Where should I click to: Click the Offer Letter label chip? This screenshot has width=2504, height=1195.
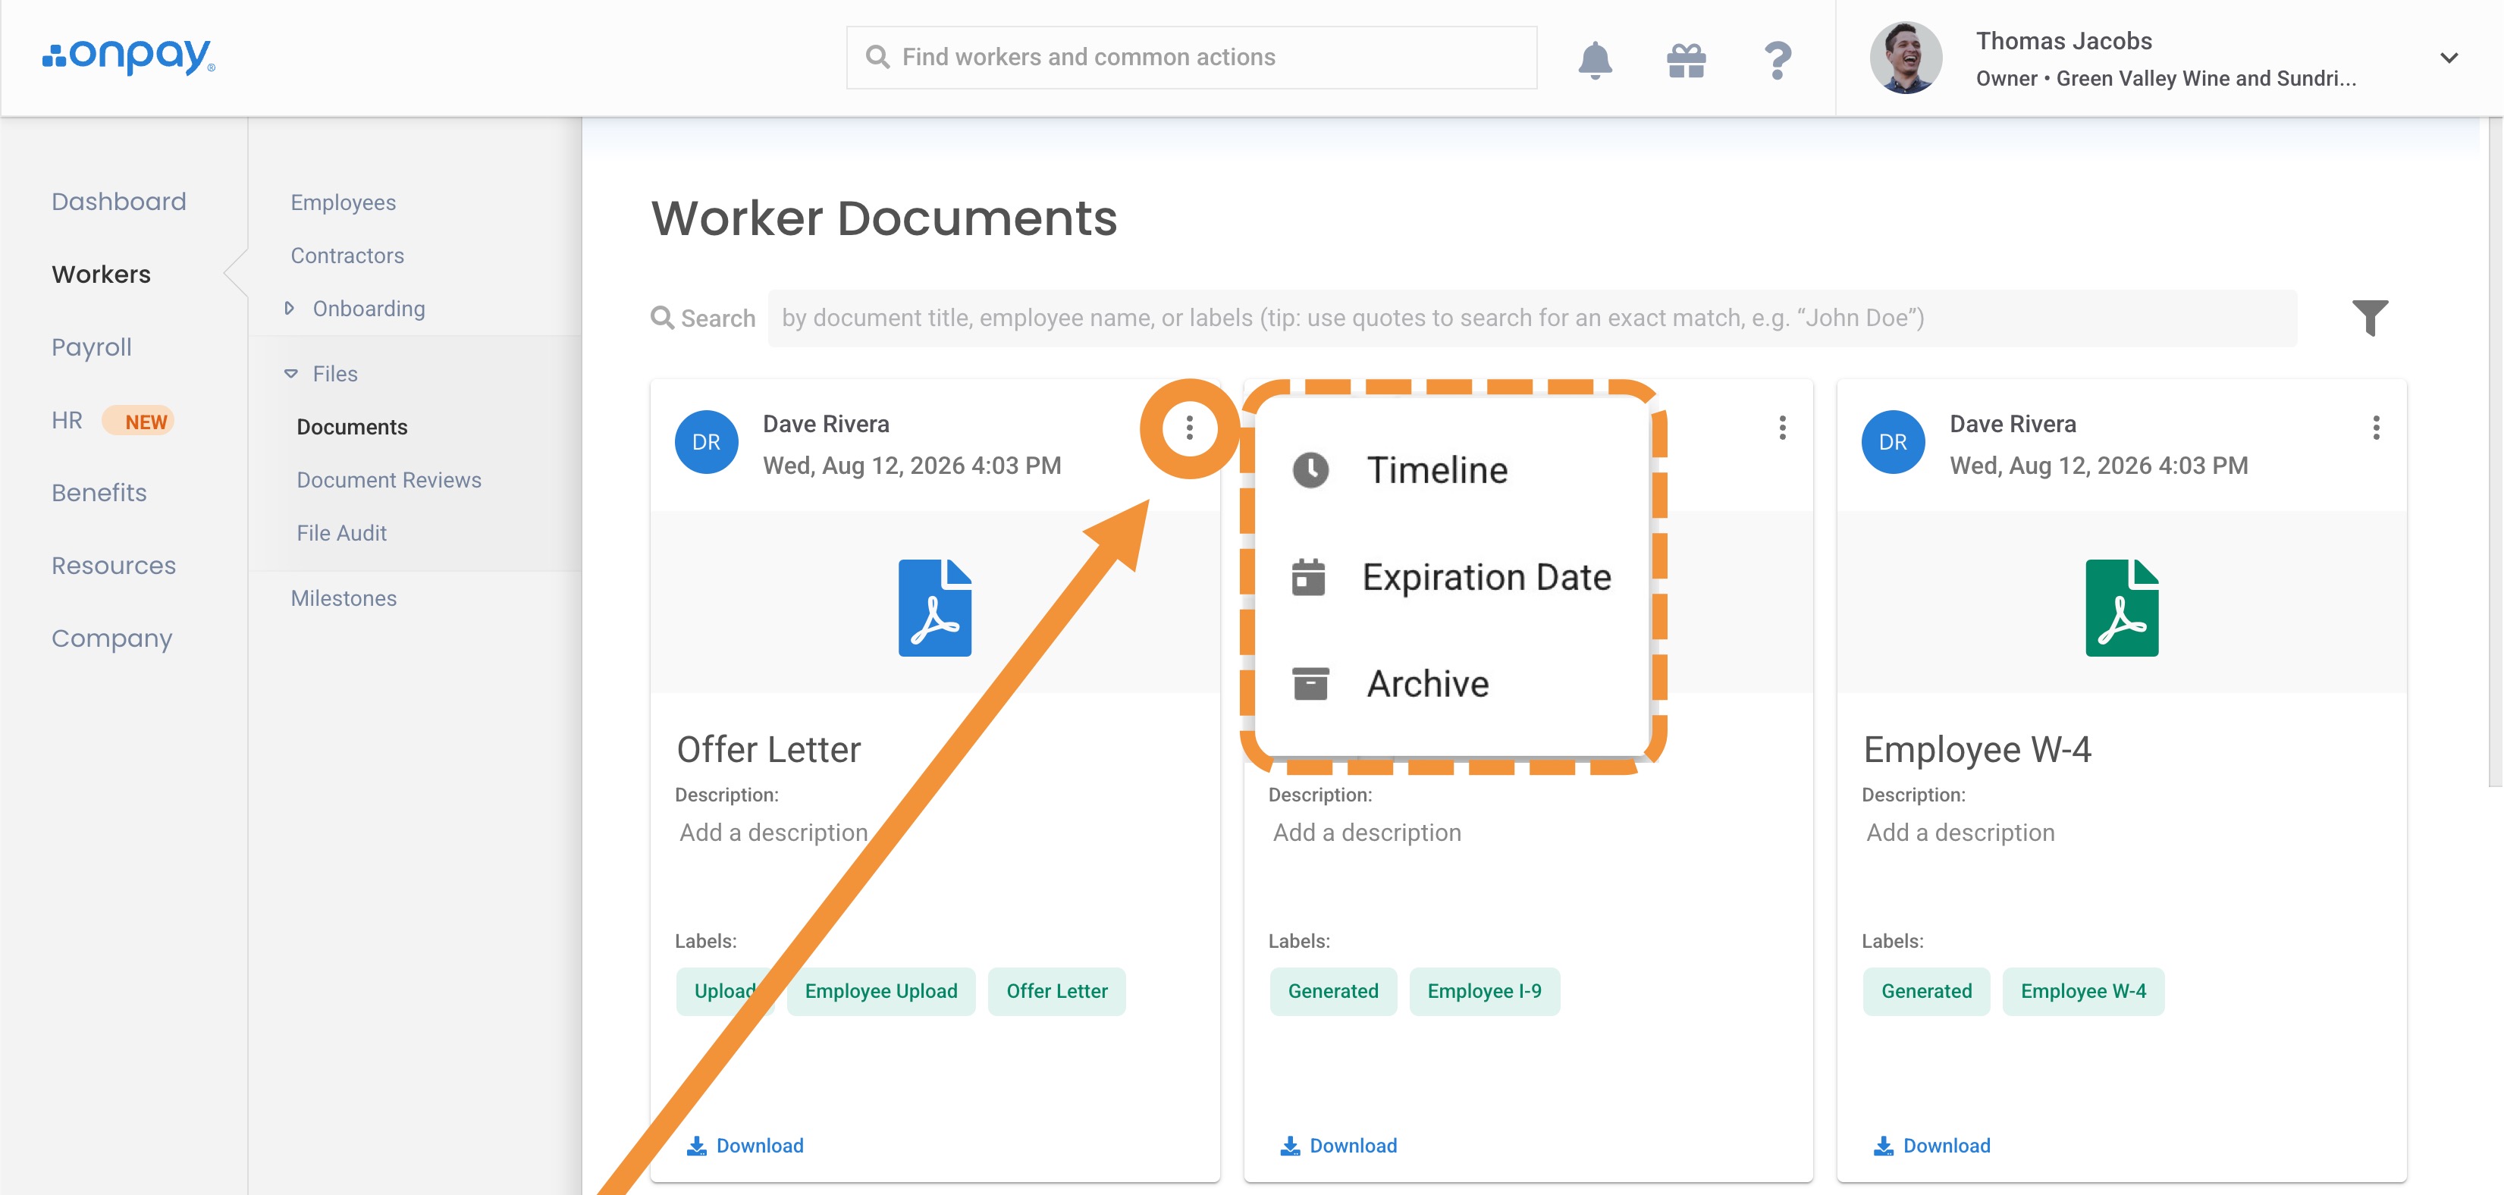[x=1056, y=992]
